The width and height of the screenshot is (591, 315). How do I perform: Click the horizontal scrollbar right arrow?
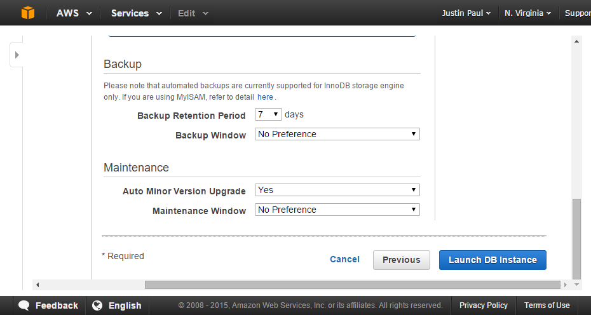566,285
